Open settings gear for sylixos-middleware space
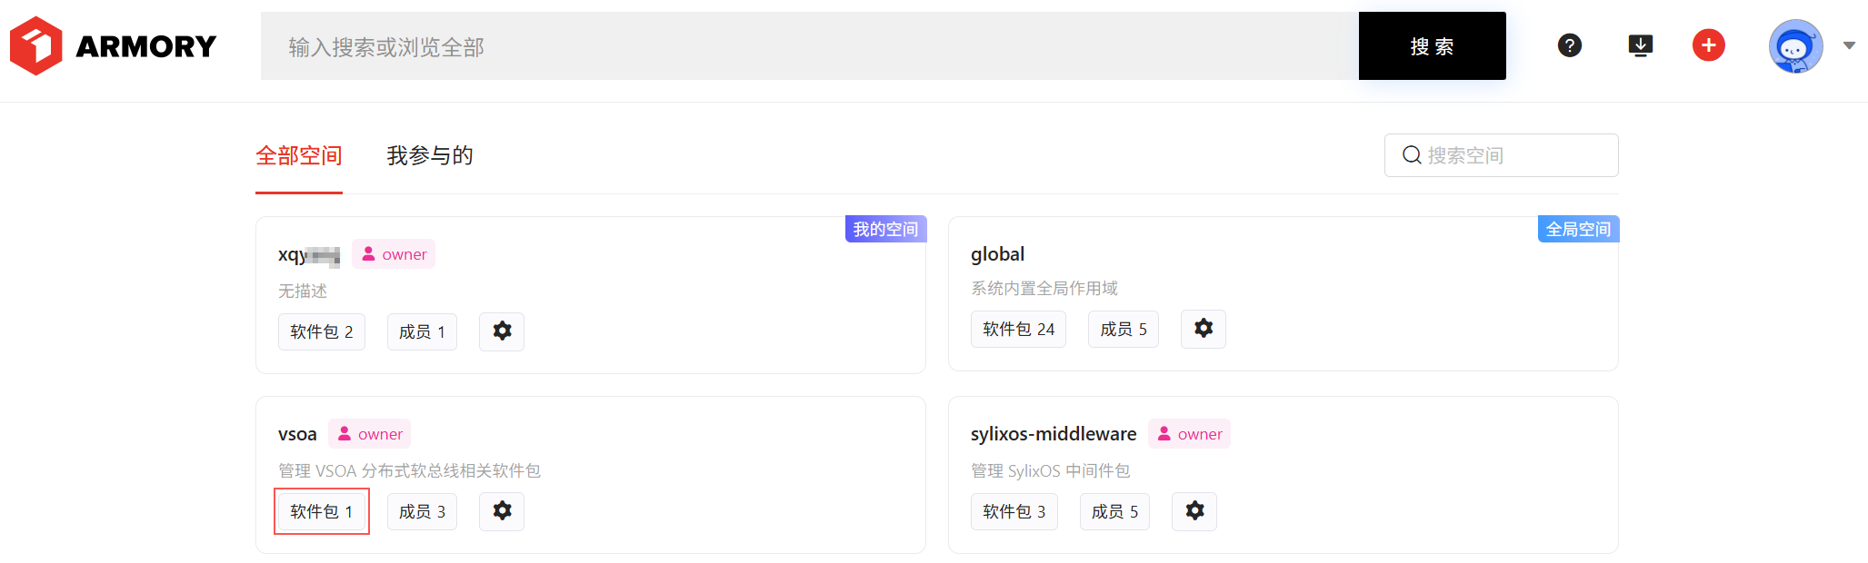The width and height of the screenshot is (1868, 563). [x=1194, y=511]
